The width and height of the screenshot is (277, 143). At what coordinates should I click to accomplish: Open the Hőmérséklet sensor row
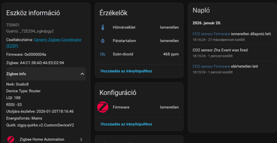(x=138, y=27)
